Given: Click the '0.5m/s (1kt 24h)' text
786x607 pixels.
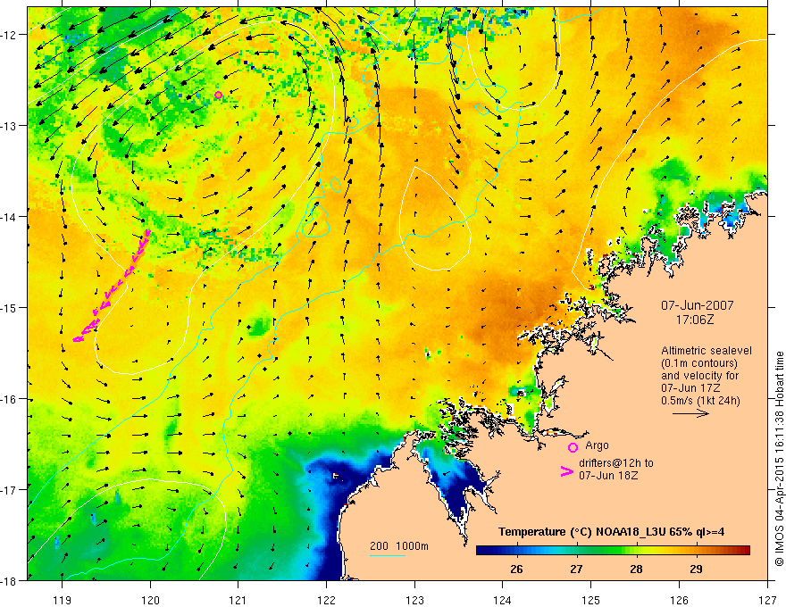Looking at the screenshot, I should pyautogui.click(x=700, y=401).
